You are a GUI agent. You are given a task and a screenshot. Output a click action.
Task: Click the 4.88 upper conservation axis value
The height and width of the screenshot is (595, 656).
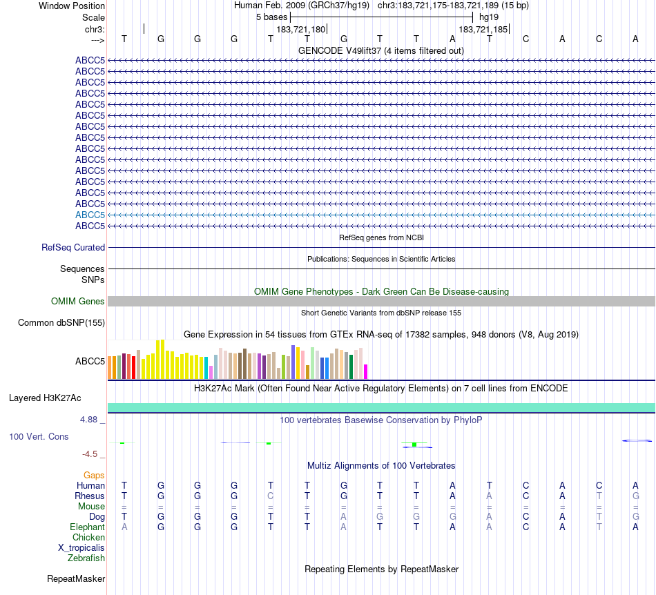[x=88, y=420]
